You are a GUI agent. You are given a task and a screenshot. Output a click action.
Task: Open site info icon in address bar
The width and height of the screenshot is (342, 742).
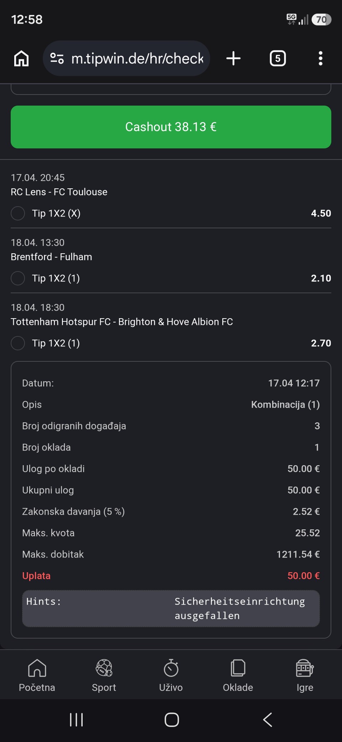coord(57,58)
